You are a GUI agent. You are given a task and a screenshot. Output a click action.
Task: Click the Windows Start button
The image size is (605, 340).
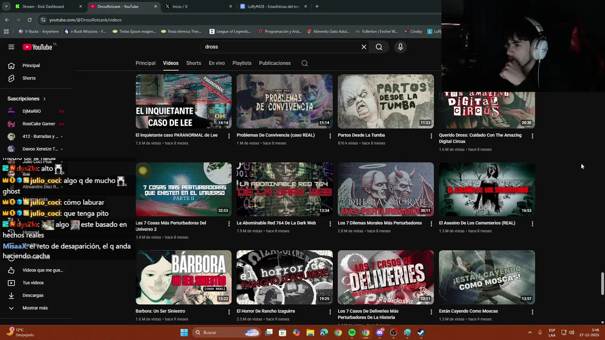click(x=184, y=333)
